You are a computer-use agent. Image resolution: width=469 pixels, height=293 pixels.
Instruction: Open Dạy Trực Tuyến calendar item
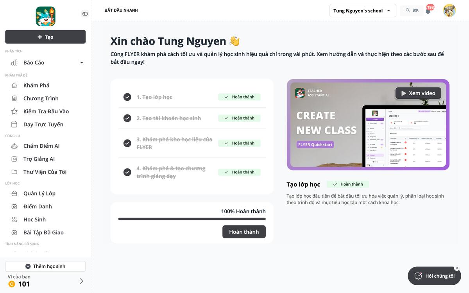click(x=45, y=124)
